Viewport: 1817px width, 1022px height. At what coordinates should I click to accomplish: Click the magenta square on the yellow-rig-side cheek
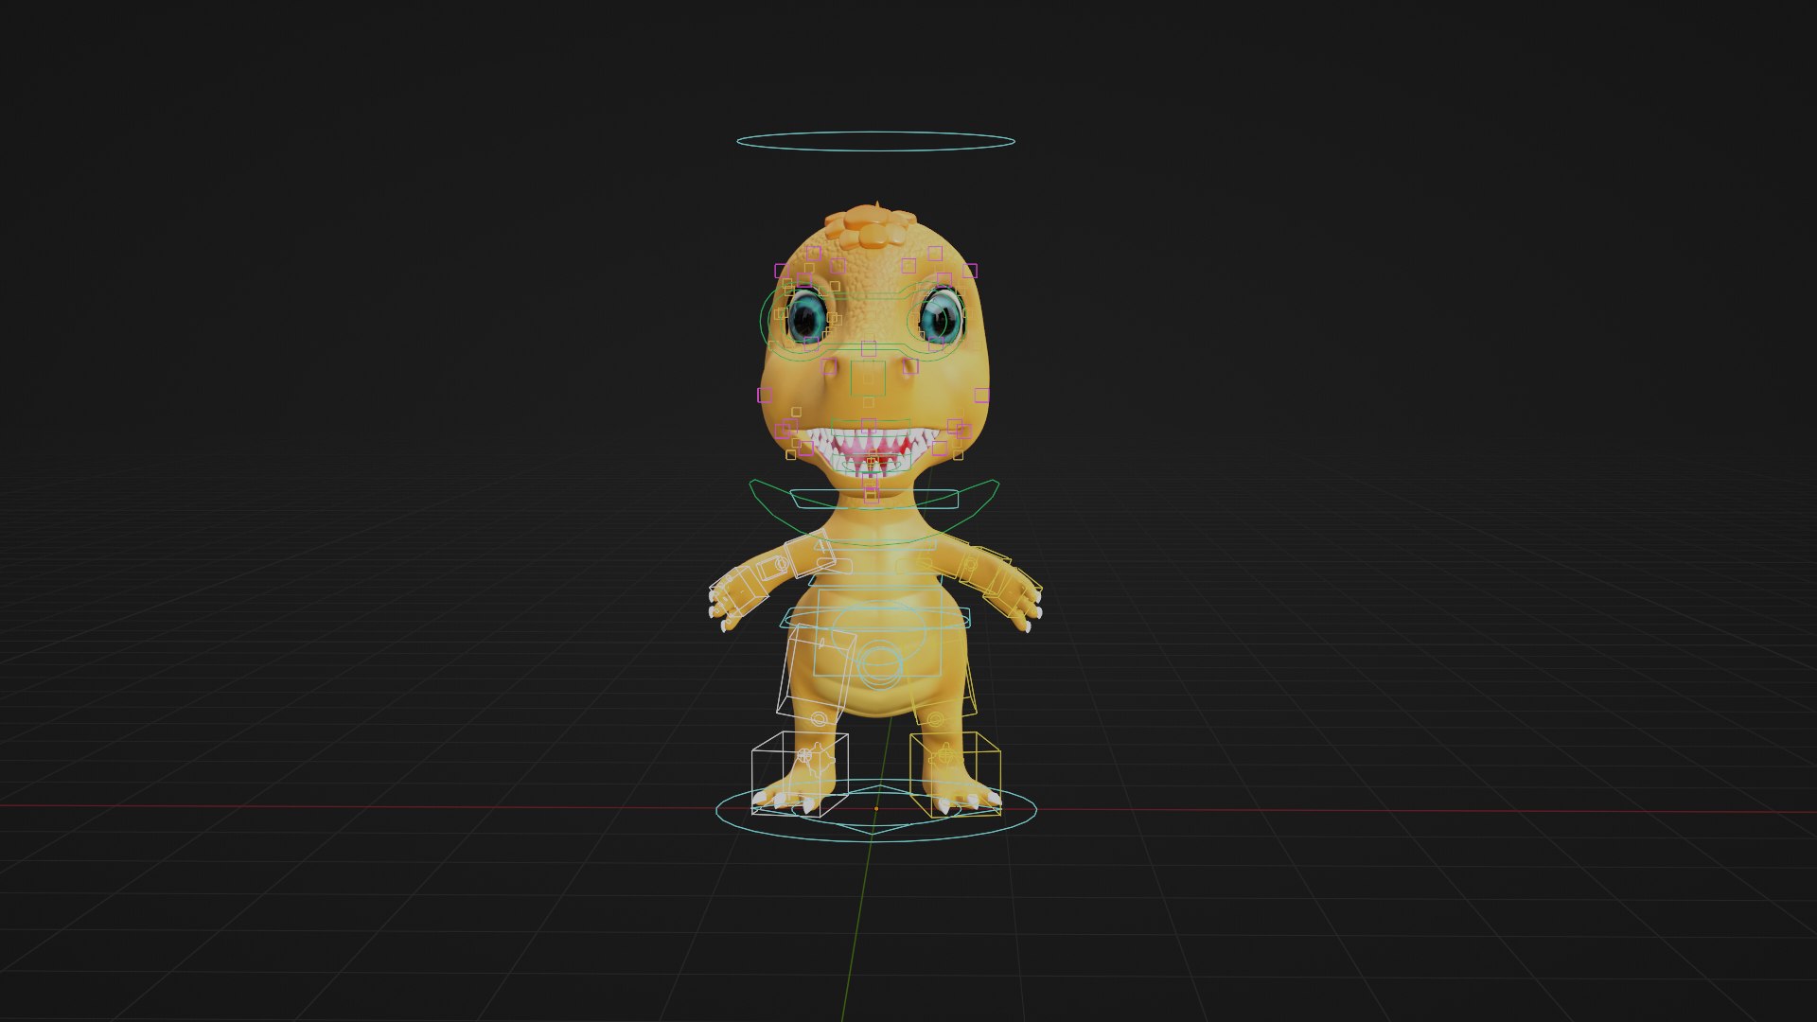click(x=981, y=395)
